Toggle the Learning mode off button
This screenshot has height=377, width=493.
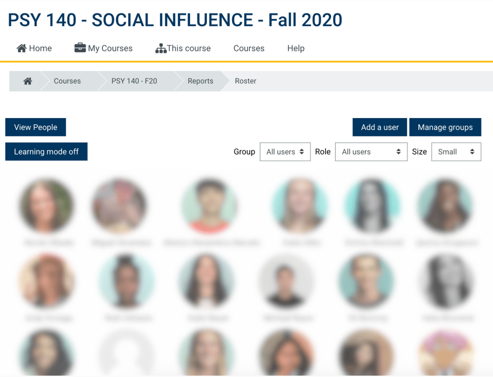(x=46, y=151)
